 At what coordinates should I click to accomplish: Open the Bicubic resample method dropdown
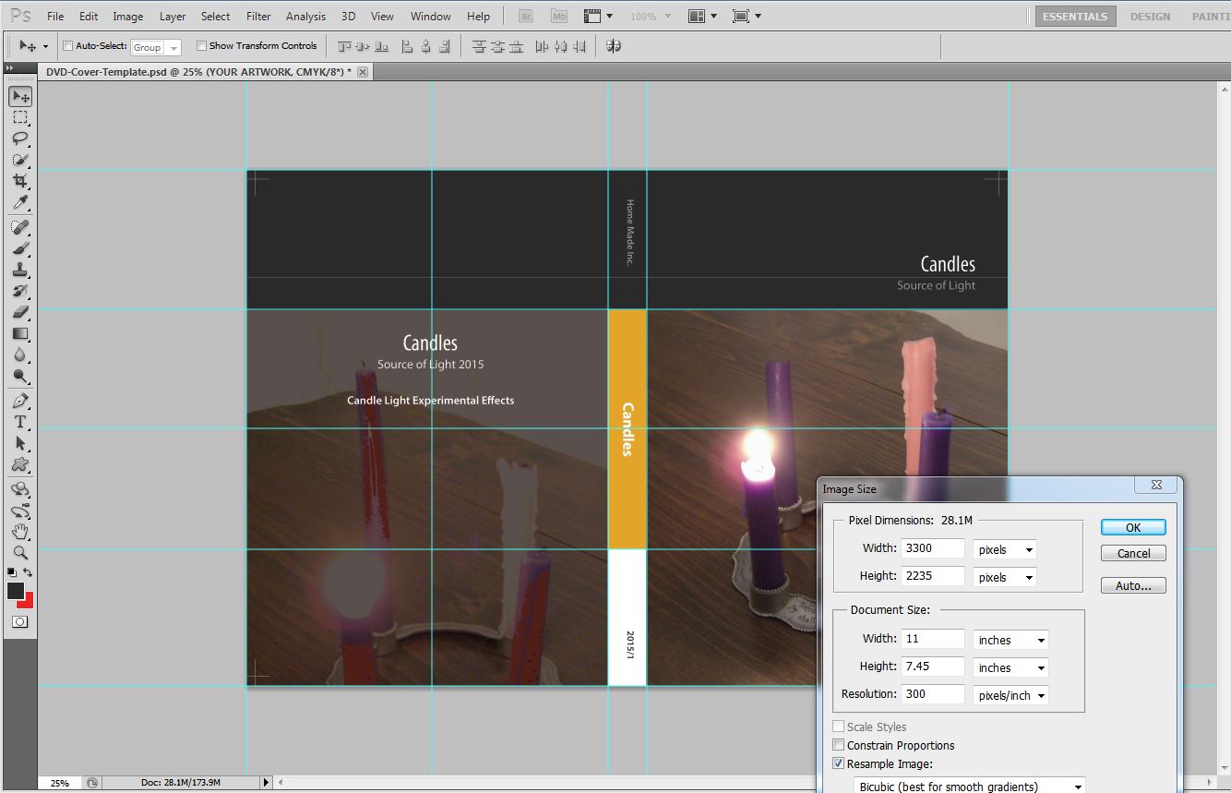tap(970, 787)
